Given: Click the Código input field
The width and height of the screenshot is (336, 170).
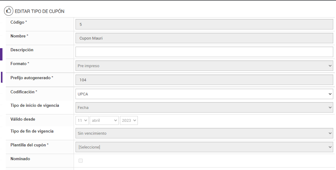Looking at the screenshot, I should 204,24.
